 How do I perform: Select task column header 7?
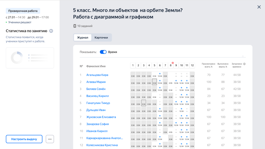click(x=165, y=65)
